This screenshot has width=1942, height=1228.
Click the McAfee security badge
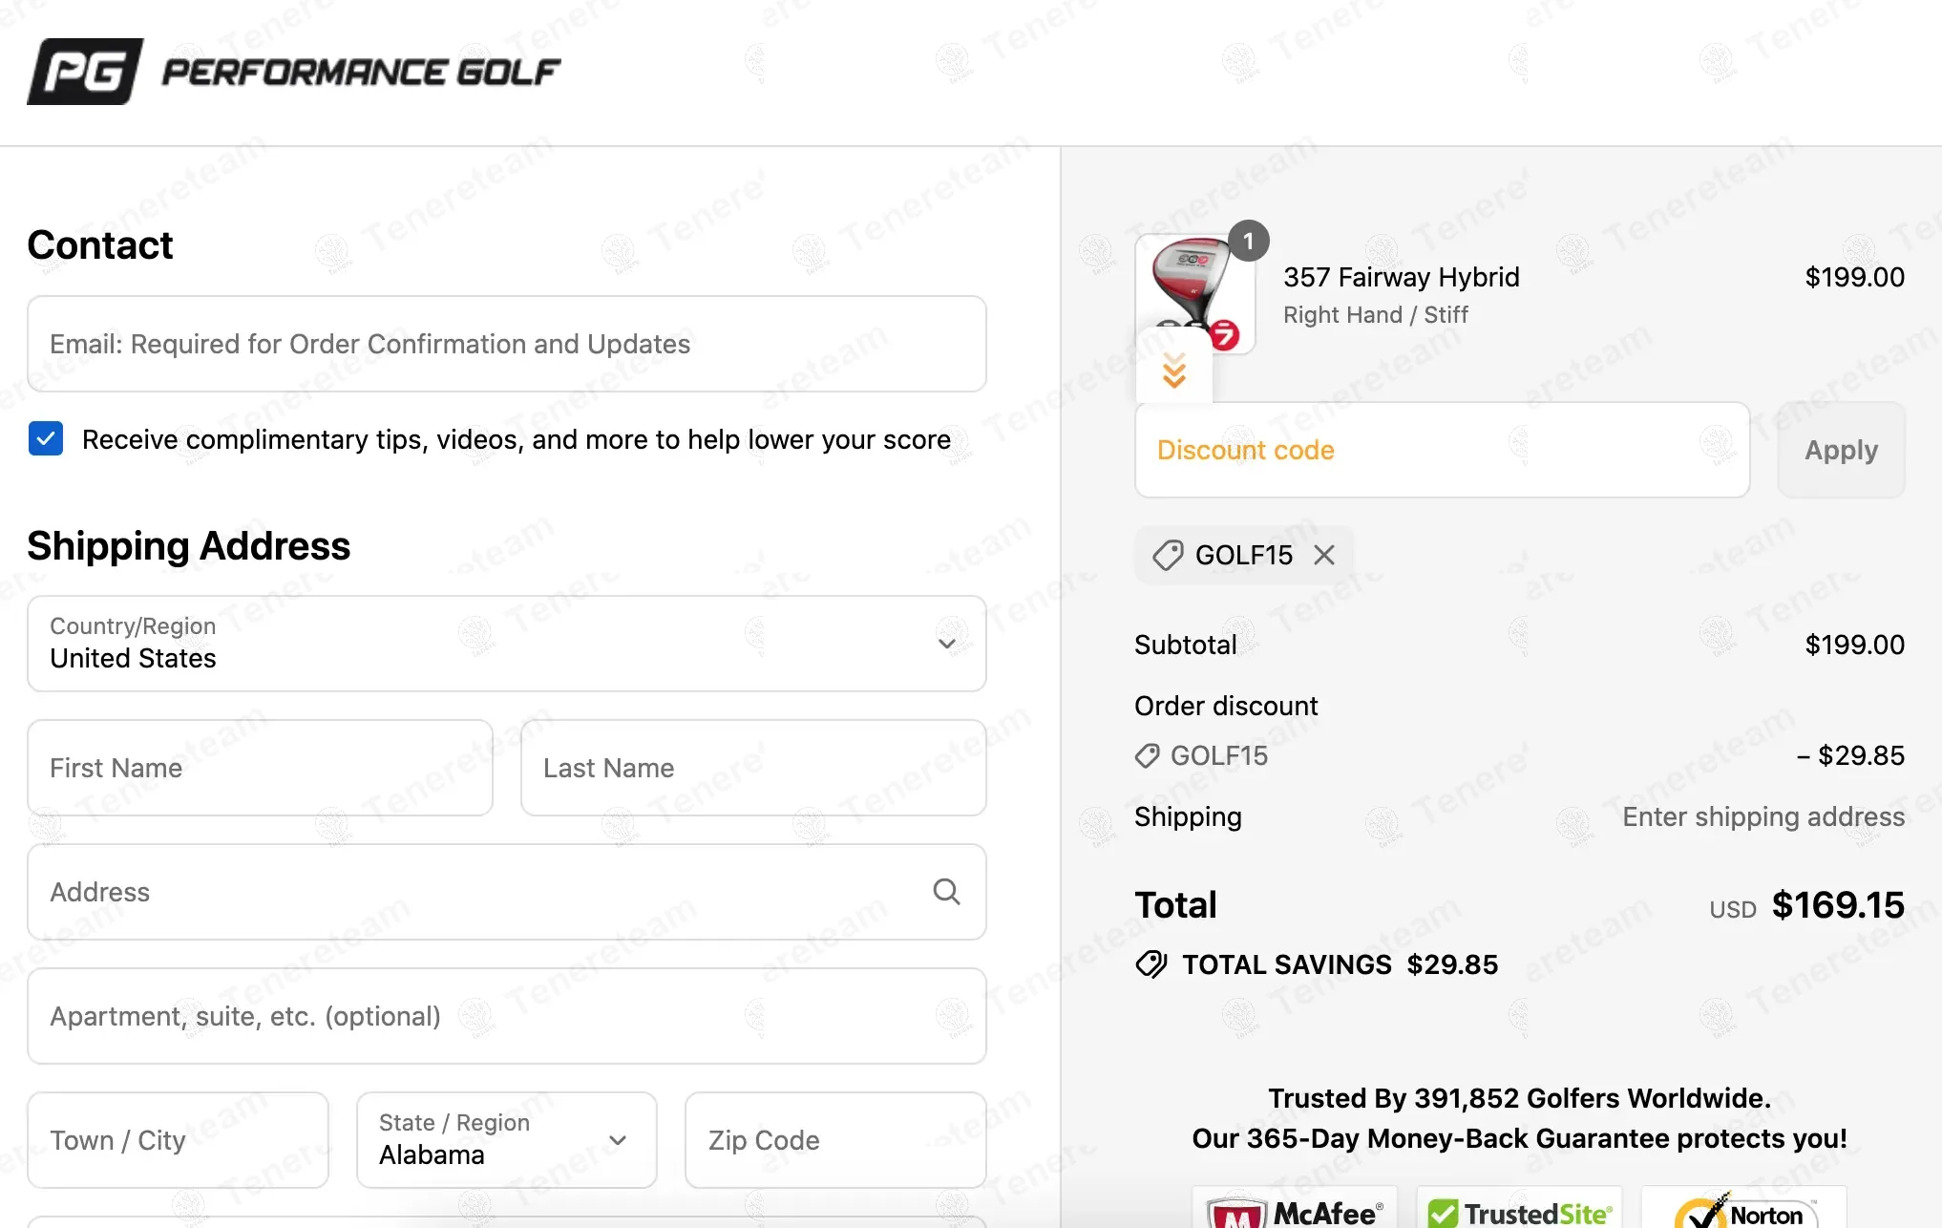tap(1294, 1211)
